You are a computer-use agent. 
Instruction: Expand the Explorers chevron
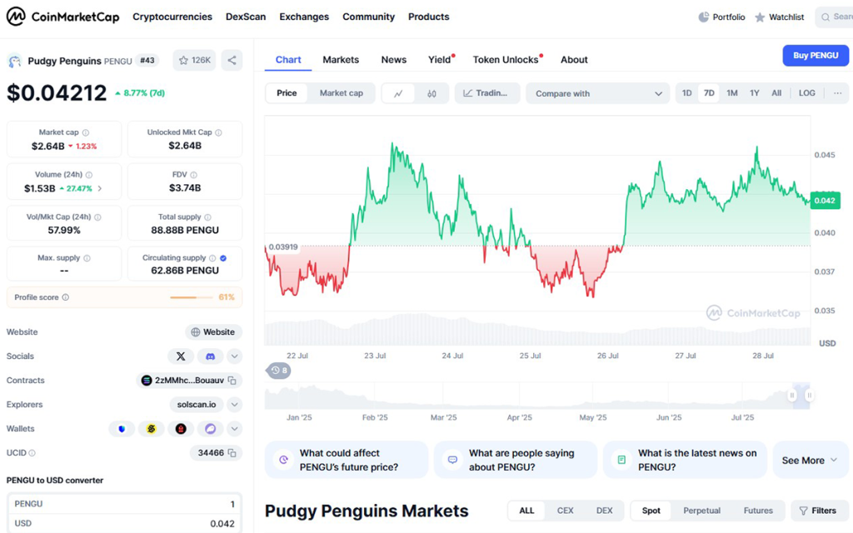tap(234, 405)
